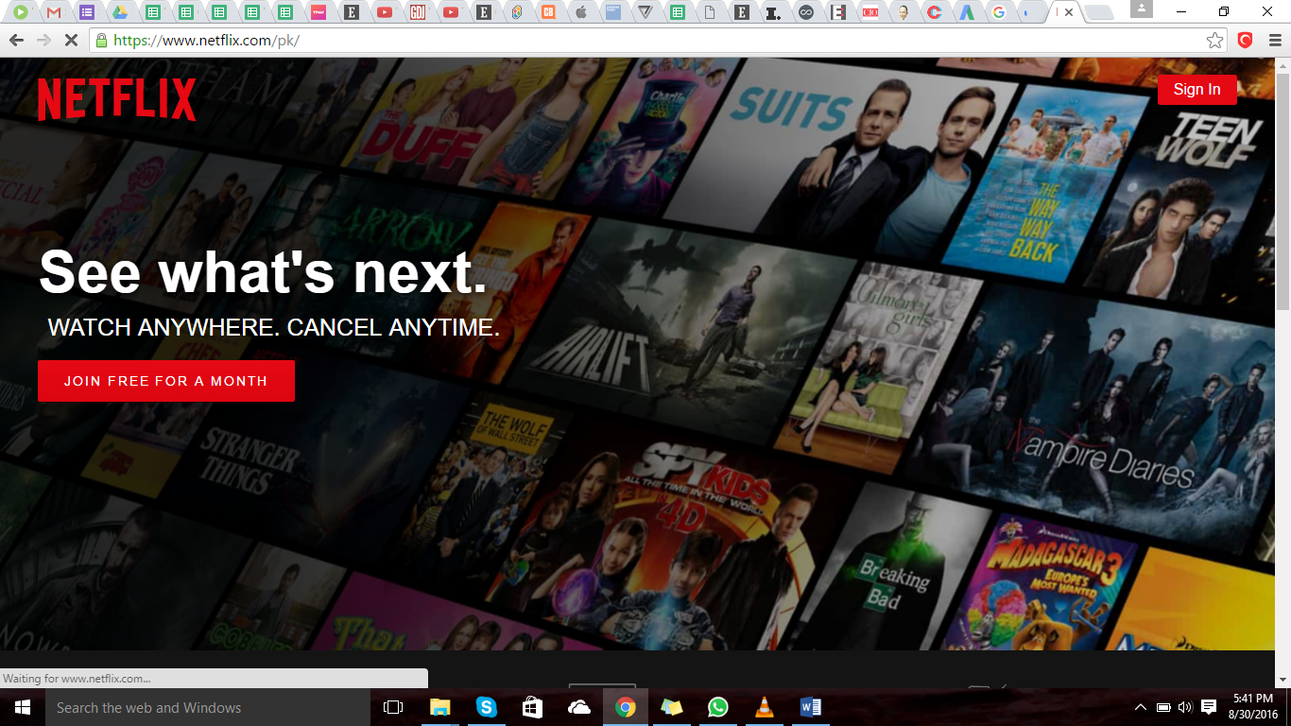This screenshot has height=726, width=1291.
Task: Stop loading the page
Action: click(x=72, y=41)
